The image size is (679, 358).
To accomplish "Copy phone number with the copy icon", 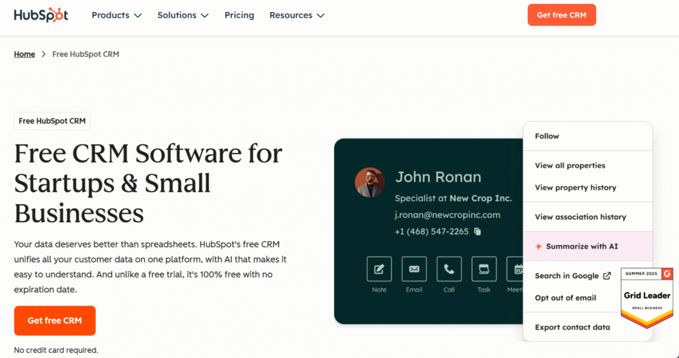I will [477, 231].
